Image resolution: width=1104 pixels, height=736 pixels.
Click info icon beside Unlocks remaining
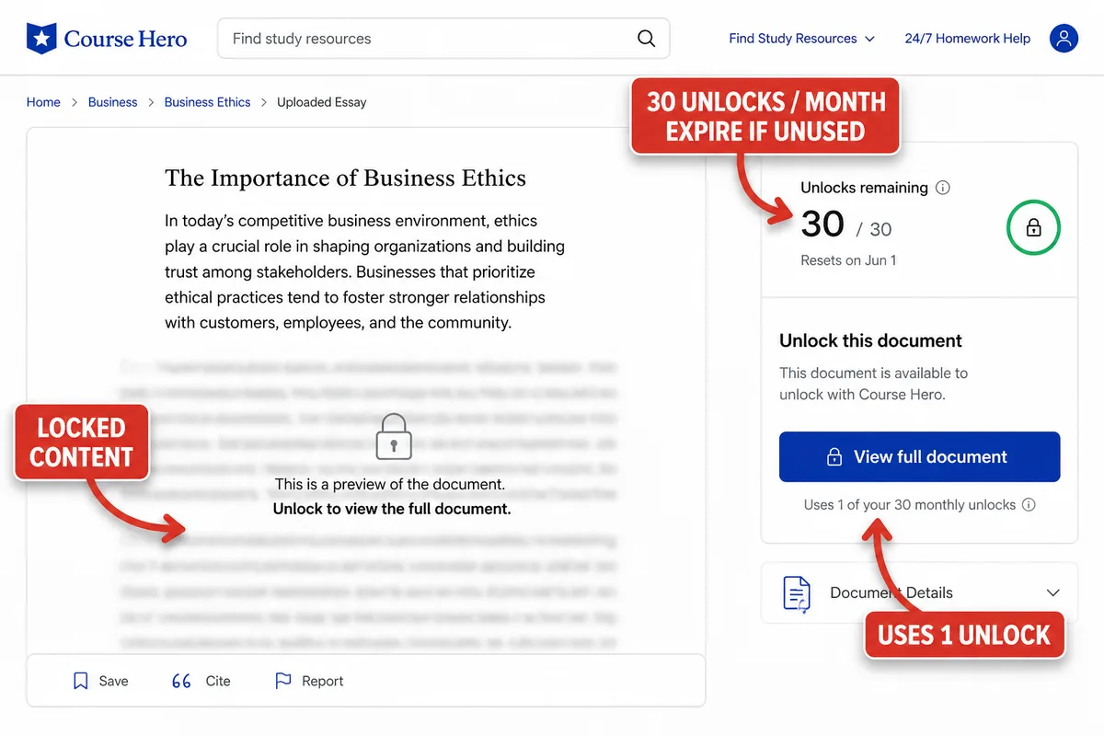pyautogui.click(x=942, y=188)
